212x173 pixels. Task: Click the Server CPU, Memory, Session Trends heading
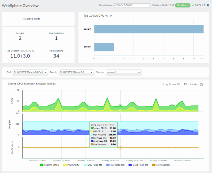[32, 84]
